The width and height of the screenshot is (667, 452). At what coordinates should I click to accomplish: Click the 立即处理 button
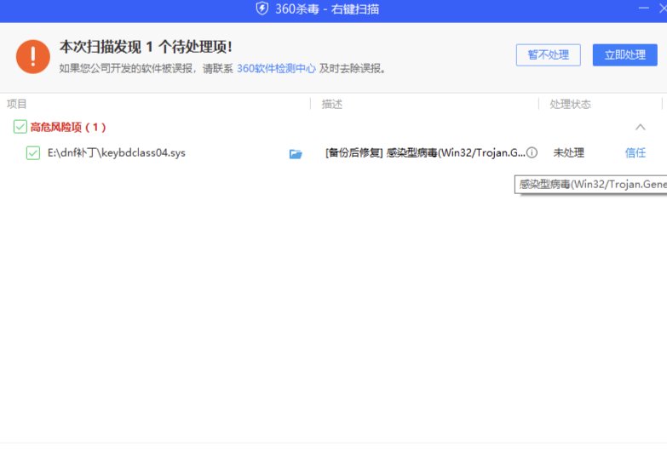[625, 54]
